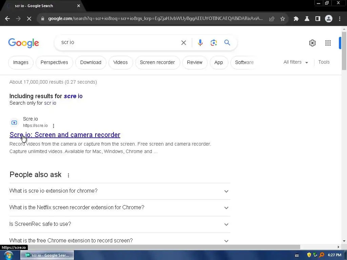Open Chrome Labs flask icon
Viewport: 347px width, 260px height.
(307, 19)
